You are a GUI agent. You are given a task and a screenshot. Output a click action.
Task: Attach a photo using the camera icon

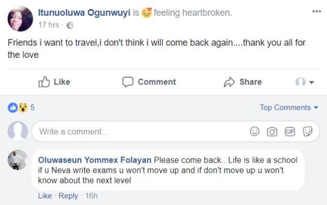point(272,131)
